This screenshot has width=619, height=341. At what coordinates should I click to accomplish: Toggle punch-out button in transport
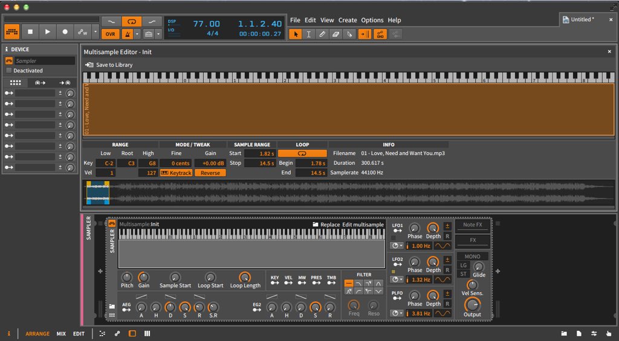point(152,22)
